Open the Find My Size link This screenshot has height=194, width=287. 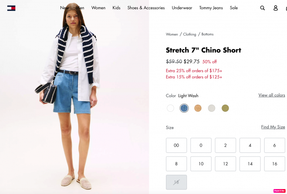click(x=273, y=127)
